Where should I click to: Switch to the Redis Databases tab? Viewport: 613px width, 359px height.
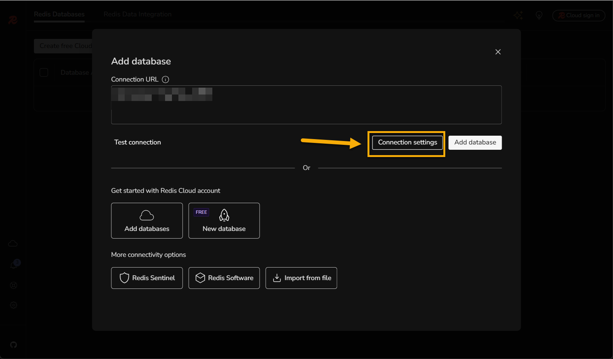pyautogui.click(x=59, y=14)
